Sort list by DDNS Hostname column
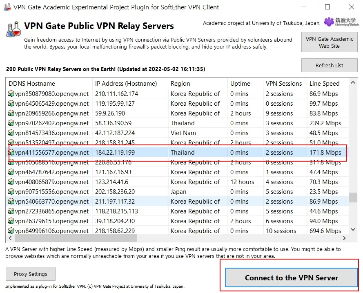 tap(49, 84)
